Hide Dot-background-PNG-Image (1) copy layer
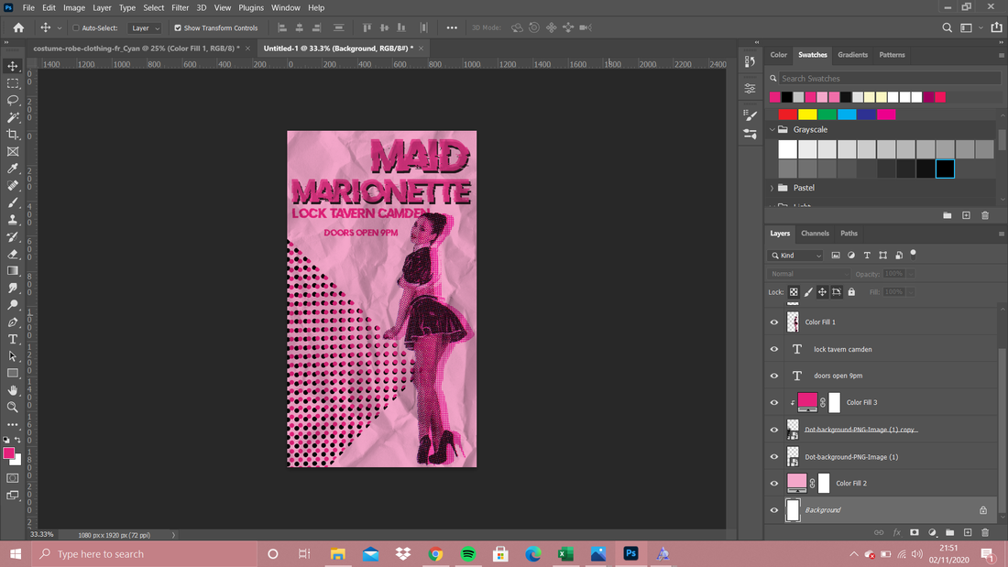The image size is (1008, 567). click(x=774, y=430)
